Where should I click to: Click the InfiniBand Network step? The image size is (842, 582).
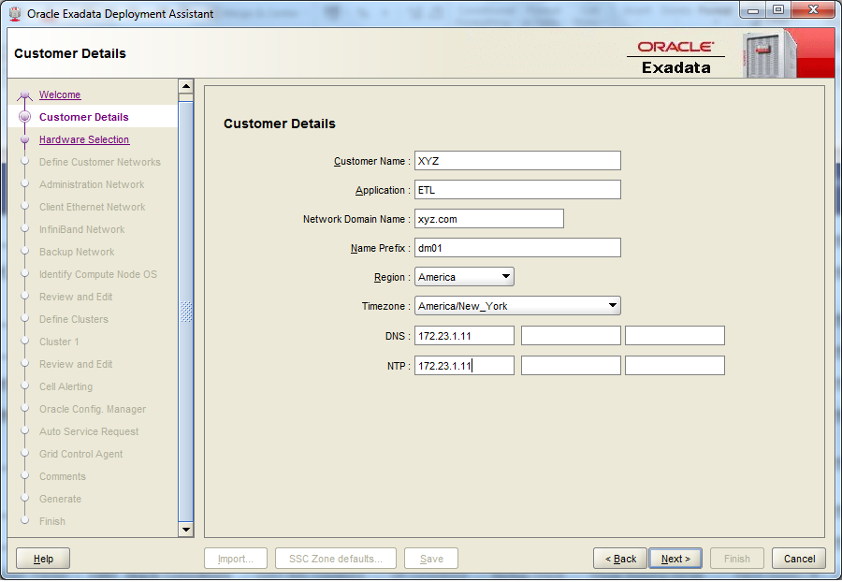82,230
